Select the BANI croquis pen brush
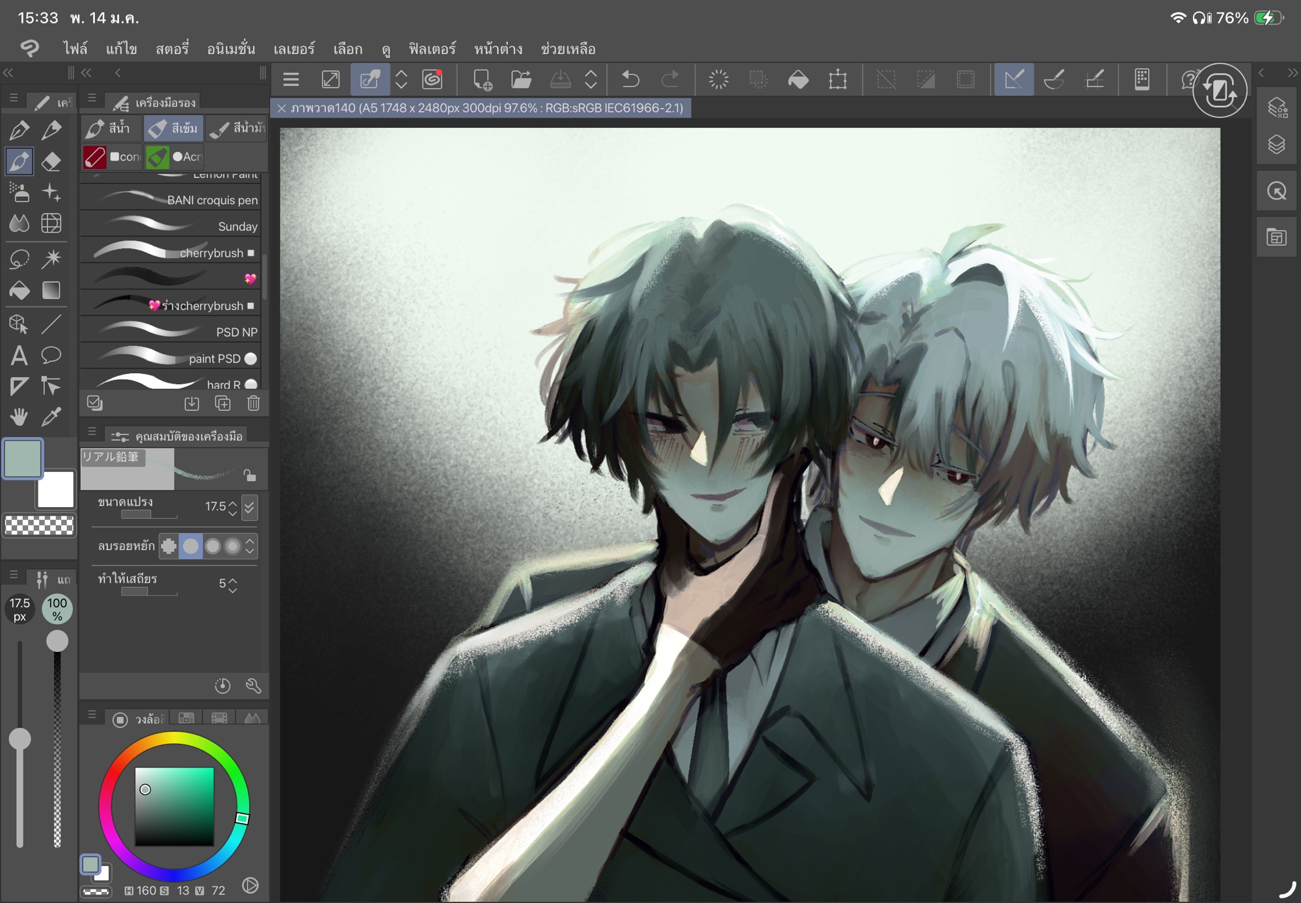Image resolution: width=1301 pixels, height=903 pixels. pyautogui.click(x=172, y=200)
